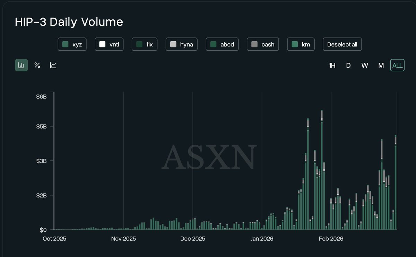Image resolution: width=416 pixels, height=257 pixels.
Task: Select the ALL timeframe
Action: [397, 65]
